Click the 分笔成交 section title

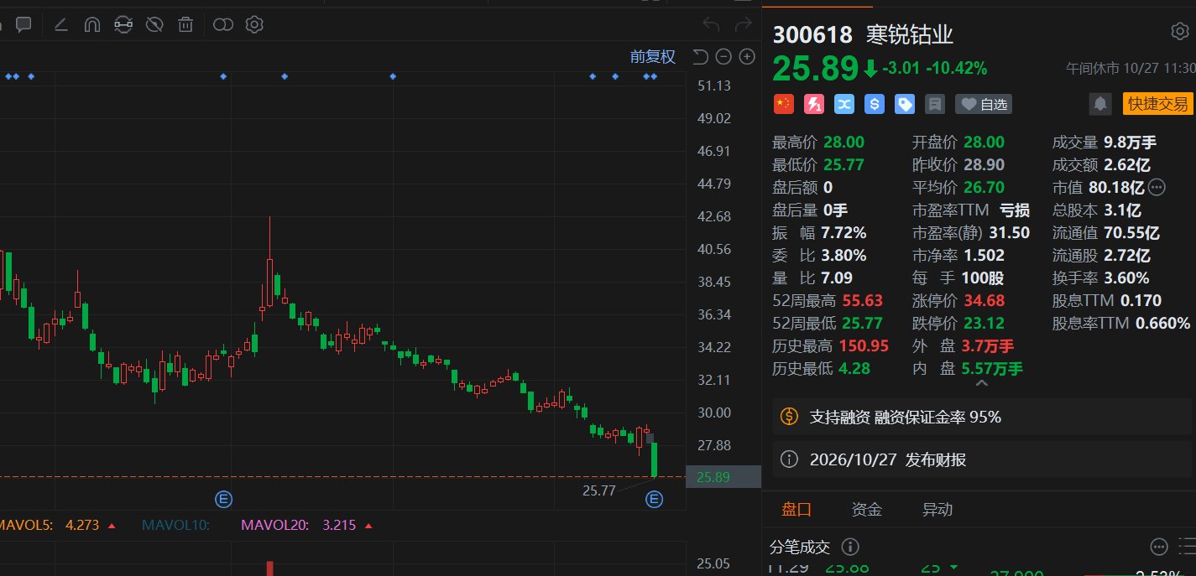coord(800,547)
